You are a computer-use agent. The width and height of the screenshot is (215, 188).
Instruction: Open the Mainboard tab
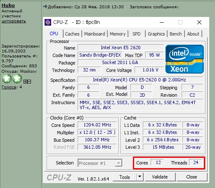[x=95, y=34]
